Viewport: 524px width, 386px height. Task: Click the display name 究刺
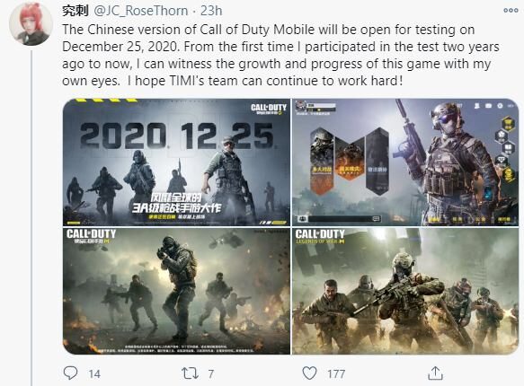coord(75,11)
